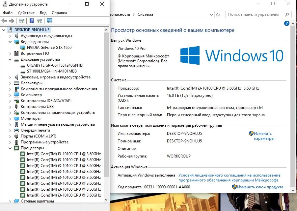Click Изменить ключ продукта link
The height and width of the screenshot is (211, 297).
tap(260, 187)
